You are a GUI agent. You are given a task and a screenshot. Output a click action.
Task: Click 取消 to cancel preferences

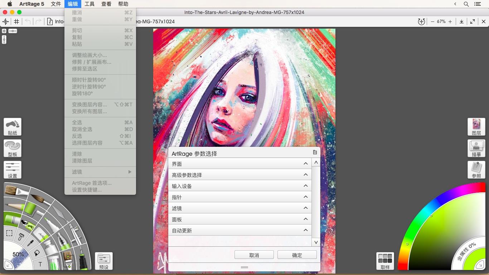pyautogui.click(x=254, y=255)
